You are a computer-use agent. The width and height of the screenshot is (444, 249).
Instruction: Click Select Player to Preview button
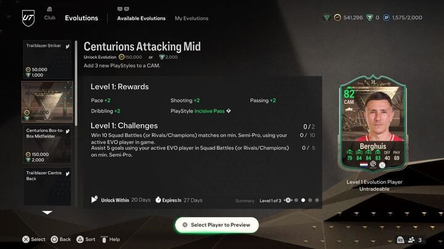tap(216, 225)
